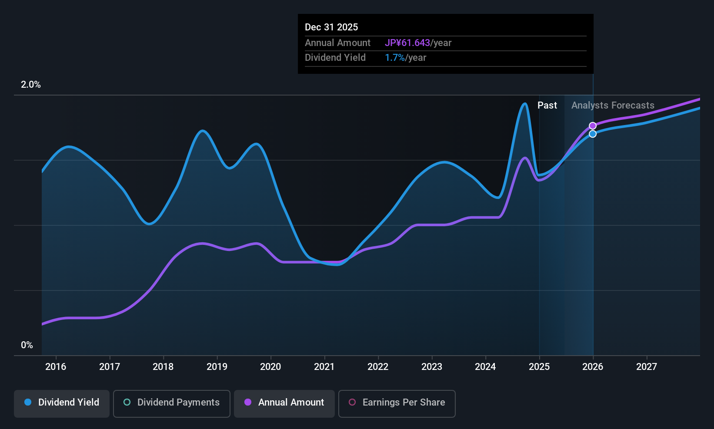
Task: Click the 2.0% y-axis label
Action: pyautogui.click(x=31, y=85)
